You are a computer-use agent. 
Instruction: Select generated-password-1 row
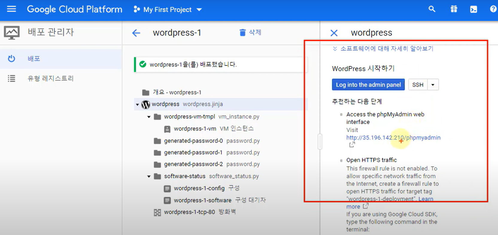221,152
